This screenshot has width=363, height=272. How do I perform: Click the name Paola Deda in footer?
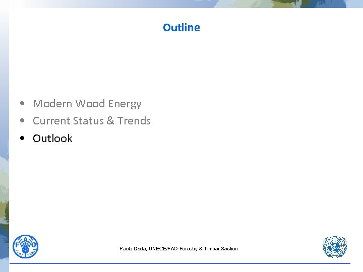click(x=133, y=249)
